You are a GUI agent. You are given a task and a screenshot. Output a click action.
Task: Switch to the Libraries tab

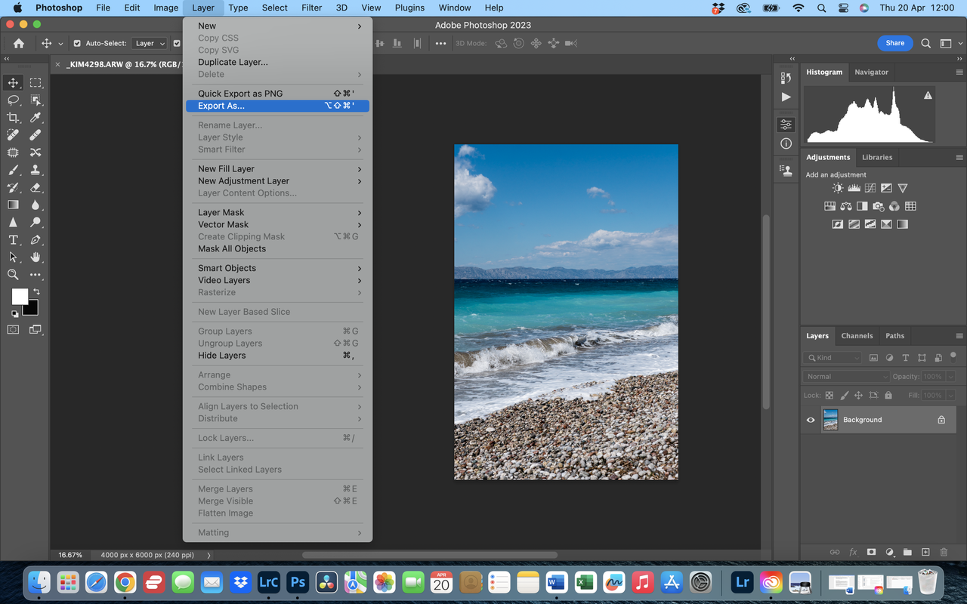click(x=877, y=157)
